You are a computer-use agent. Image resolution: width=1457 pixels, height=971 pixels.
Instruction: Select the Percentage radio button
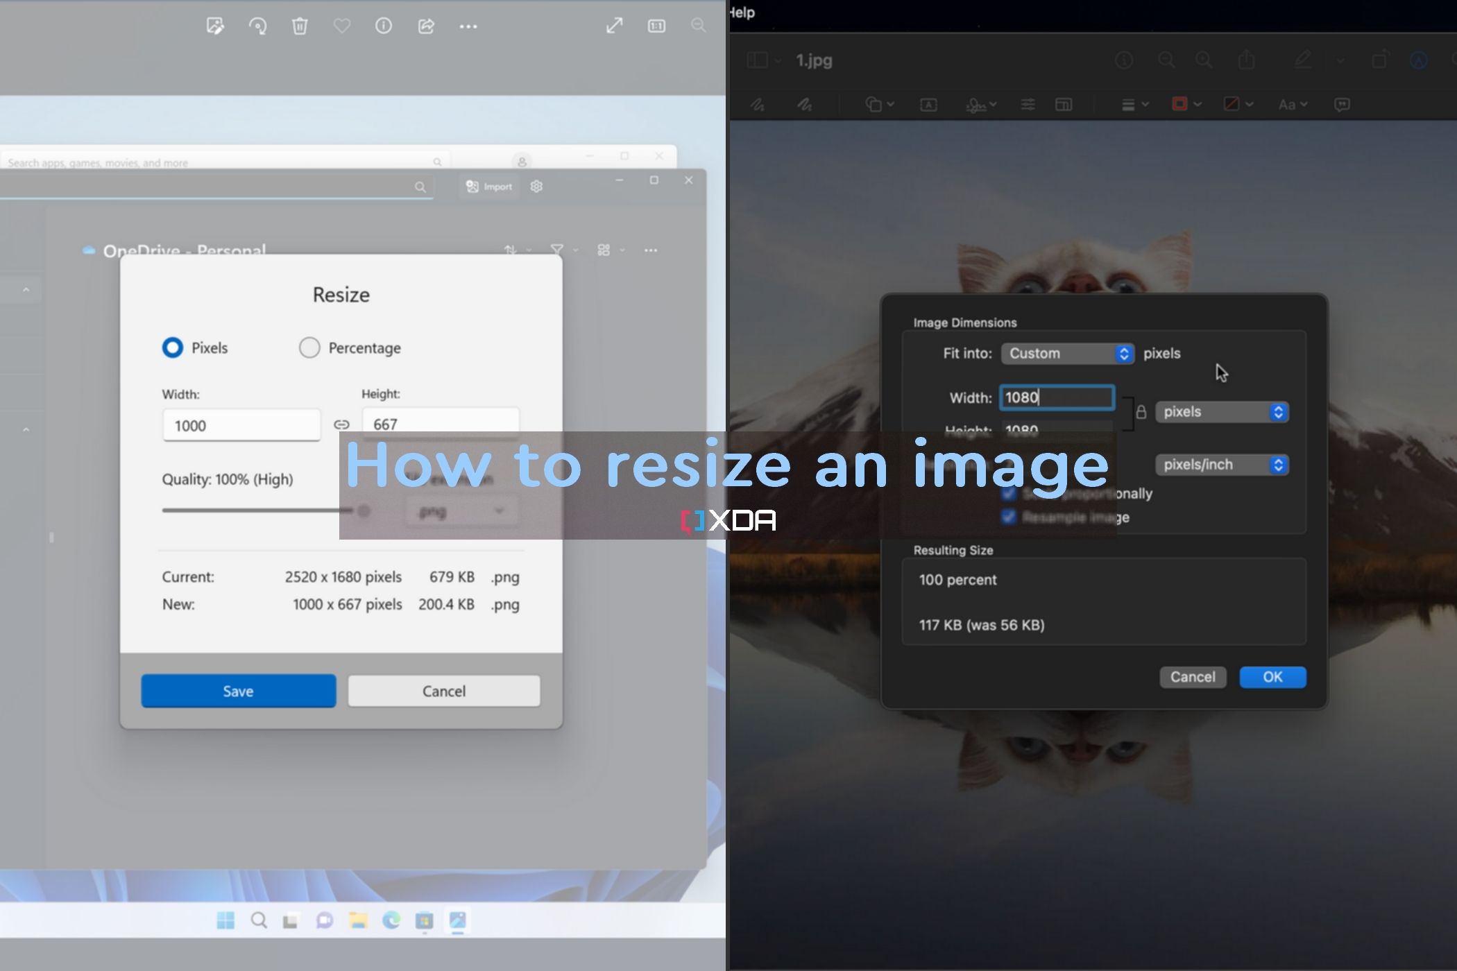[x=309, y=347]
